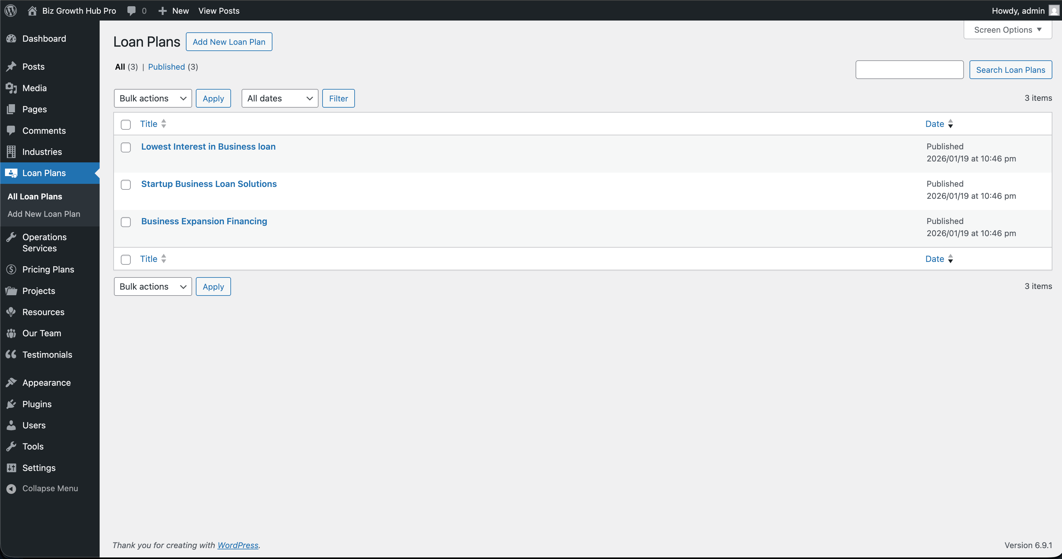Screen dimensions: 1062x559
Task: Click the Testimonials quote icon
Action: click(12, 354)
